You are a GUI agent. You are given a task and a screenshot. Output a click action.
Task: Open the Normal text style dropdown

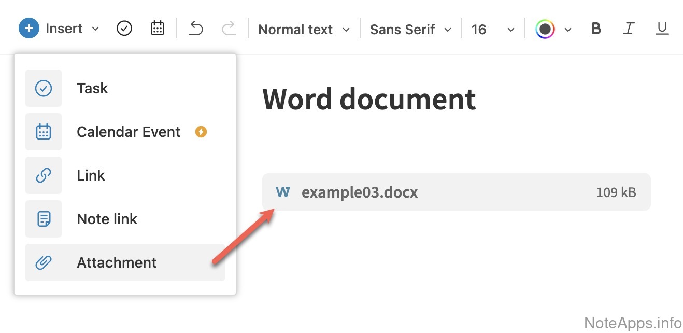point(304,30)
